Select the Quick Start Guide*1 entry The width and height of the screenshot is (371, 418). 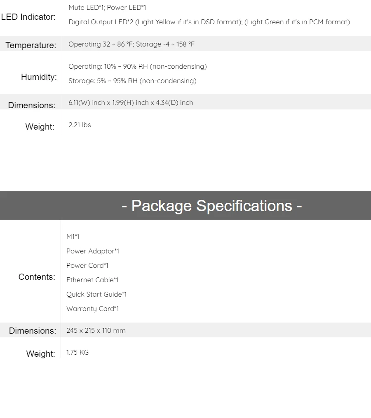pyautogui.click(x=96, y=294)
